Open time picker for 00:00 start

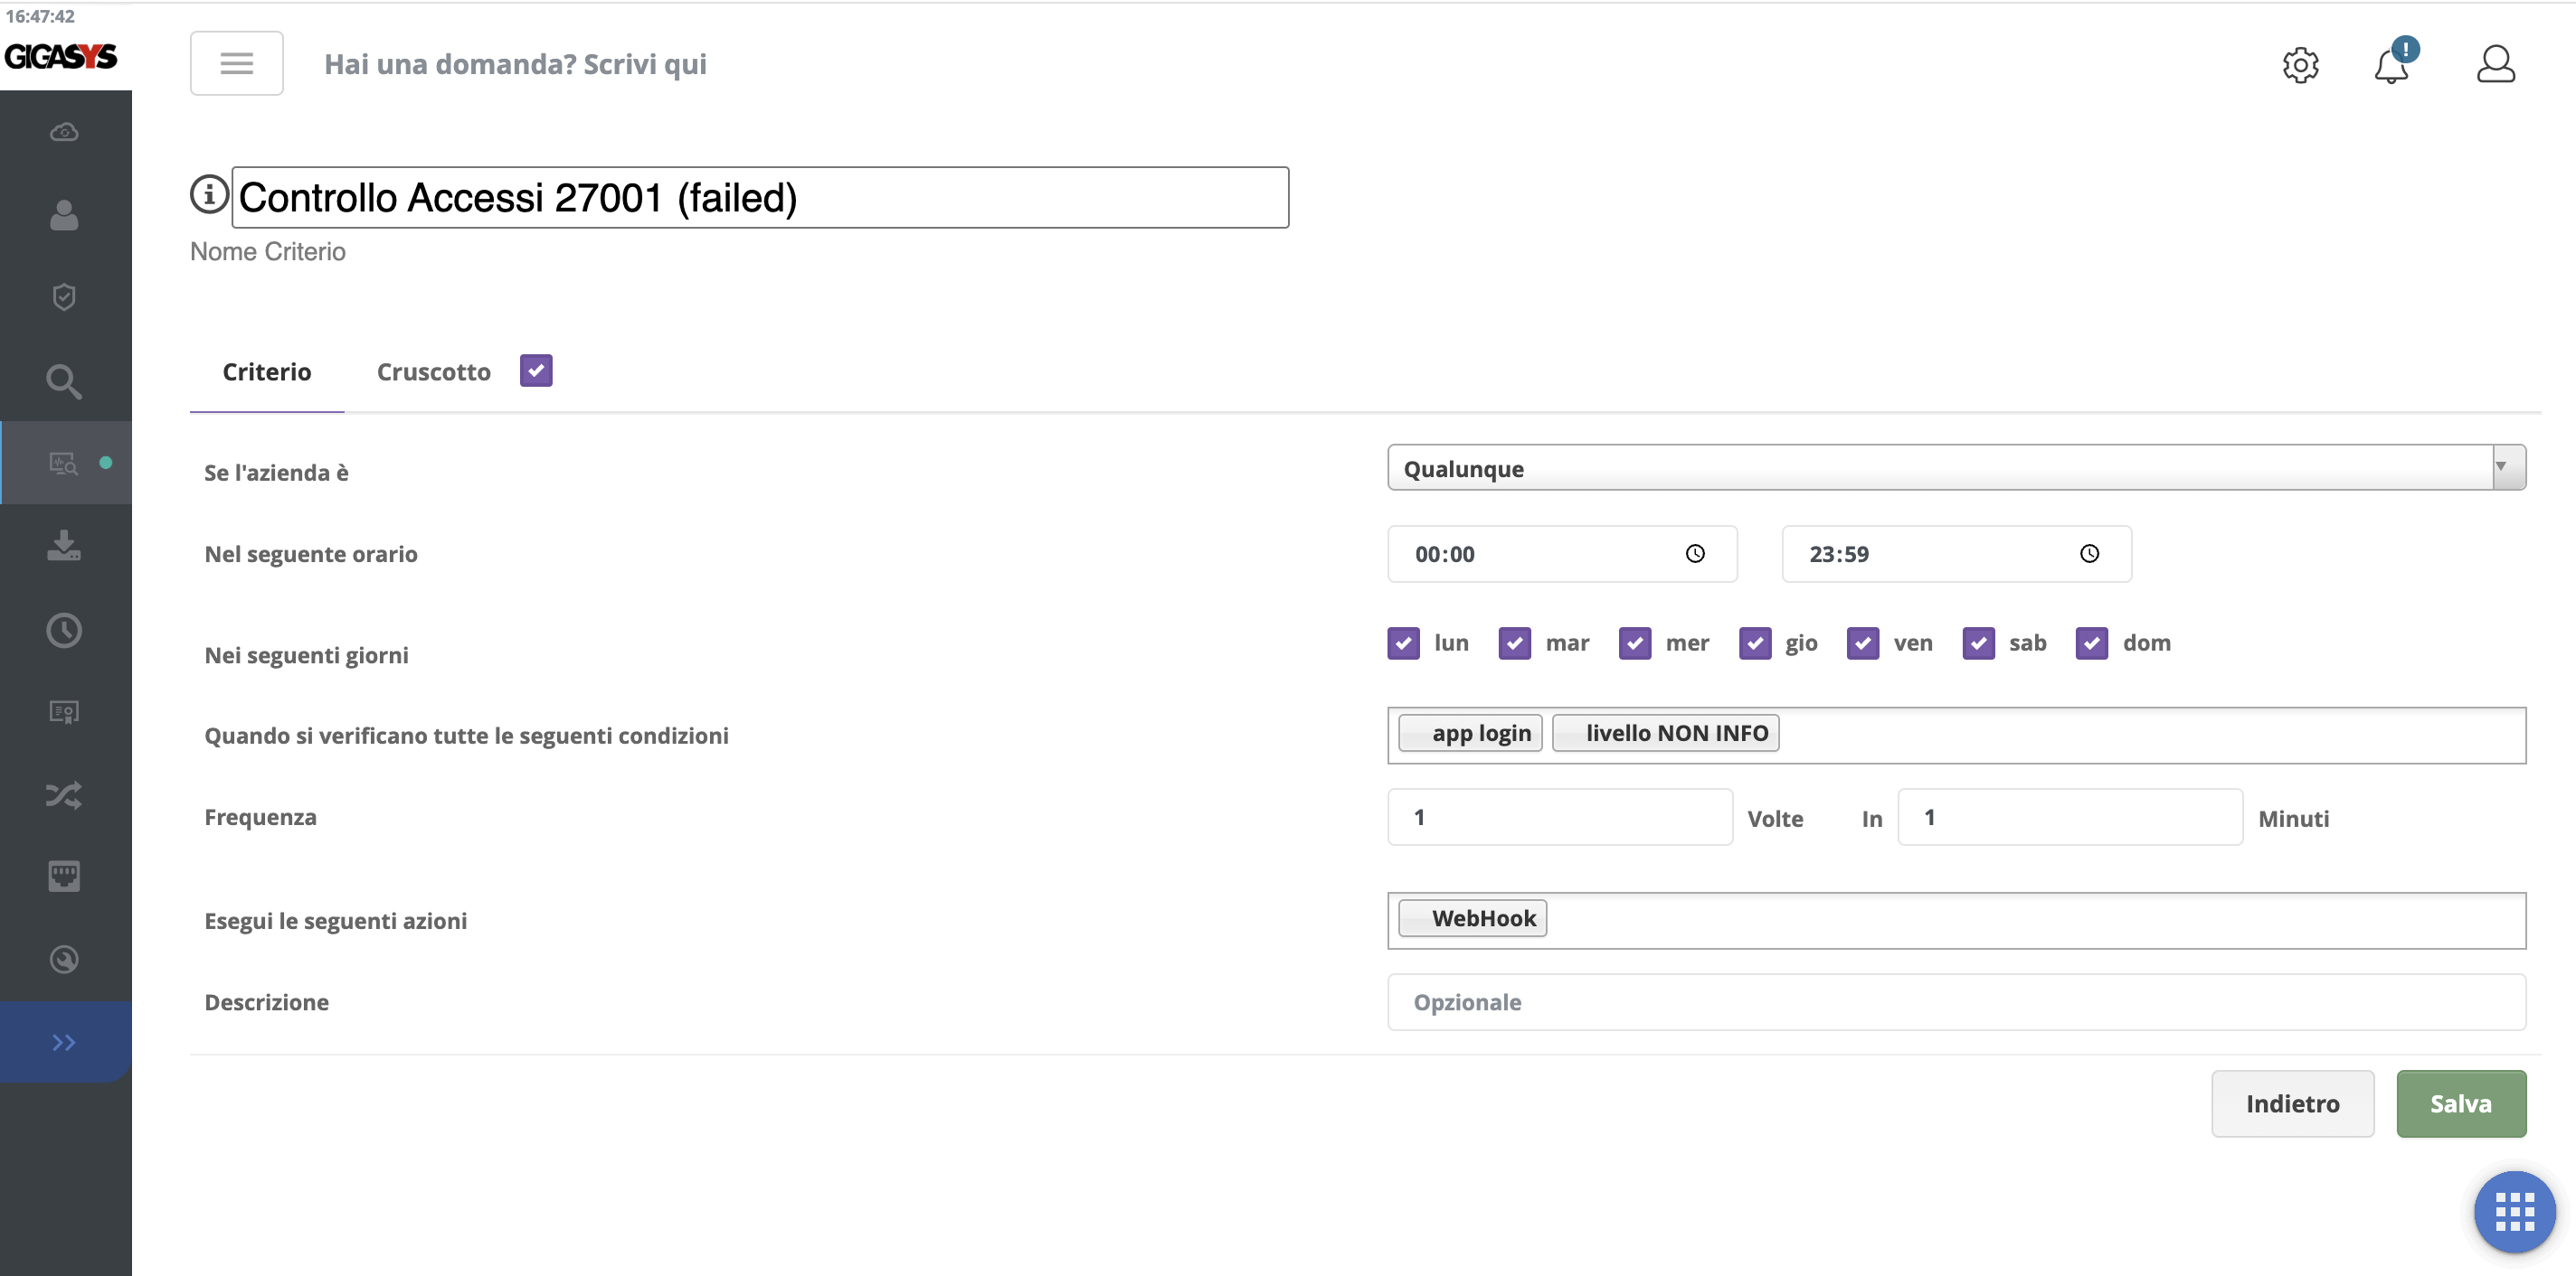[1694, 554]
